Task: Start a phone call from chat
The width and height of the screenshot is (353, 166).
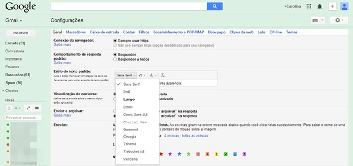Action: pos(28,108)
